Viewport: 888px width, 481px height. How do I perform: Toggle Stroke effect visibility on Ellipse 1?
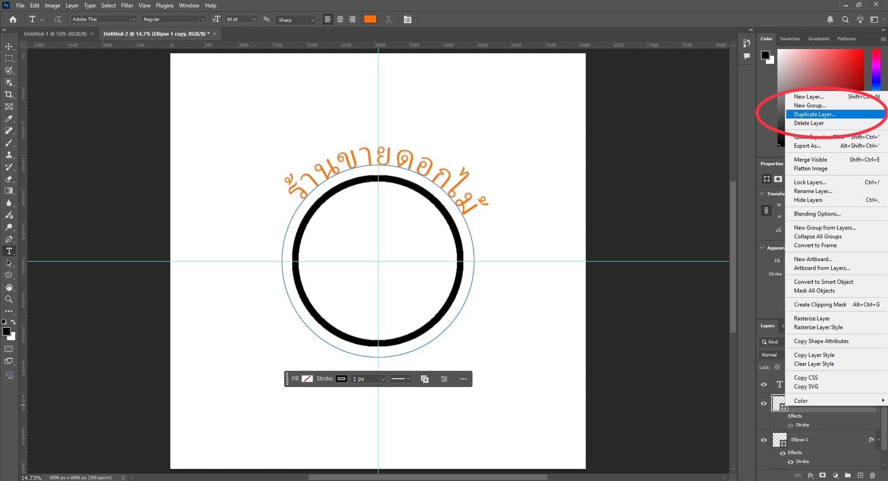[x=790, y=462]
